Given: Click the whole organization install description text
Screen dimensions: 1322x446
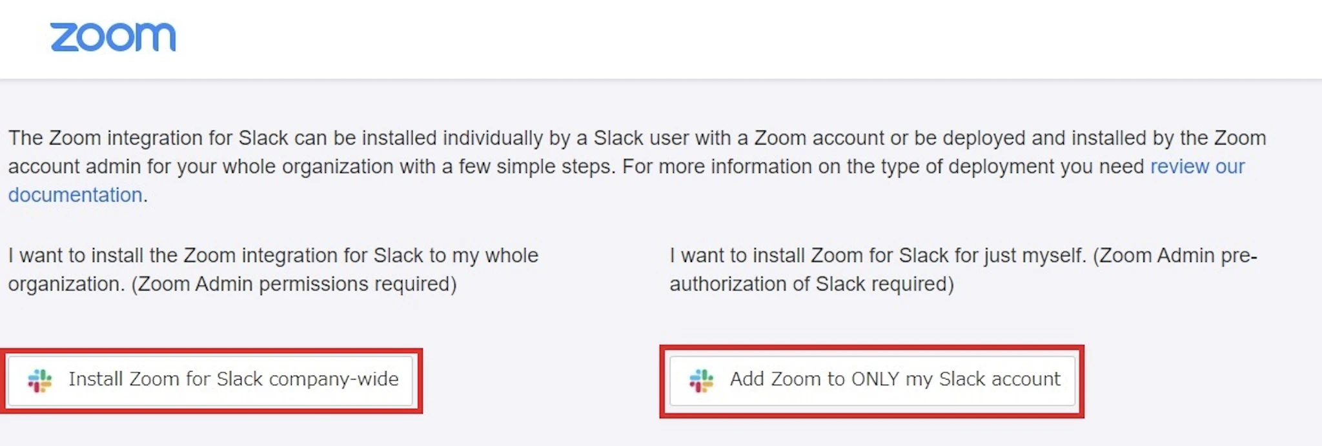Looking at the screenshot, I should (272, 256).
